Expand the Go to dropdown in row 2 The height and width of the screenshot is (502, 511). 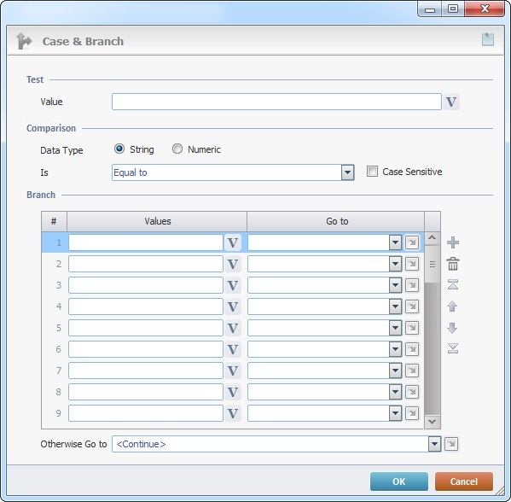coord(395,264)
